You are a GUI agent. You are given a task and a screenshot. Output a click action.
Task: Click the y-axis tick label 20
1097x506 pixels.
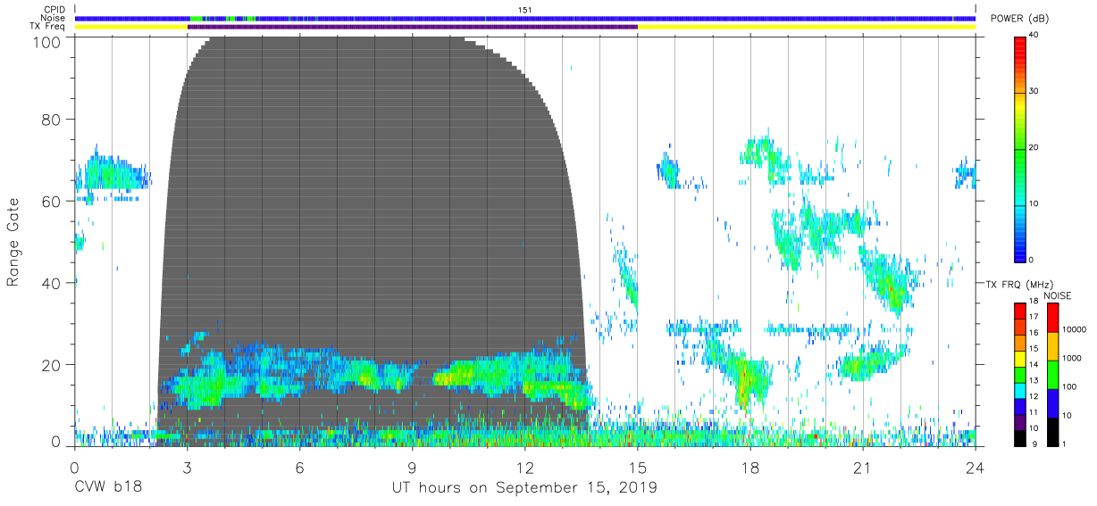point(51,365)
